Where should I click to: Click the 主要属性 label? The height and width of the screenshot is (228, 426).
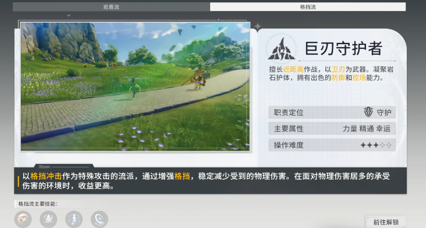point(289,129)
